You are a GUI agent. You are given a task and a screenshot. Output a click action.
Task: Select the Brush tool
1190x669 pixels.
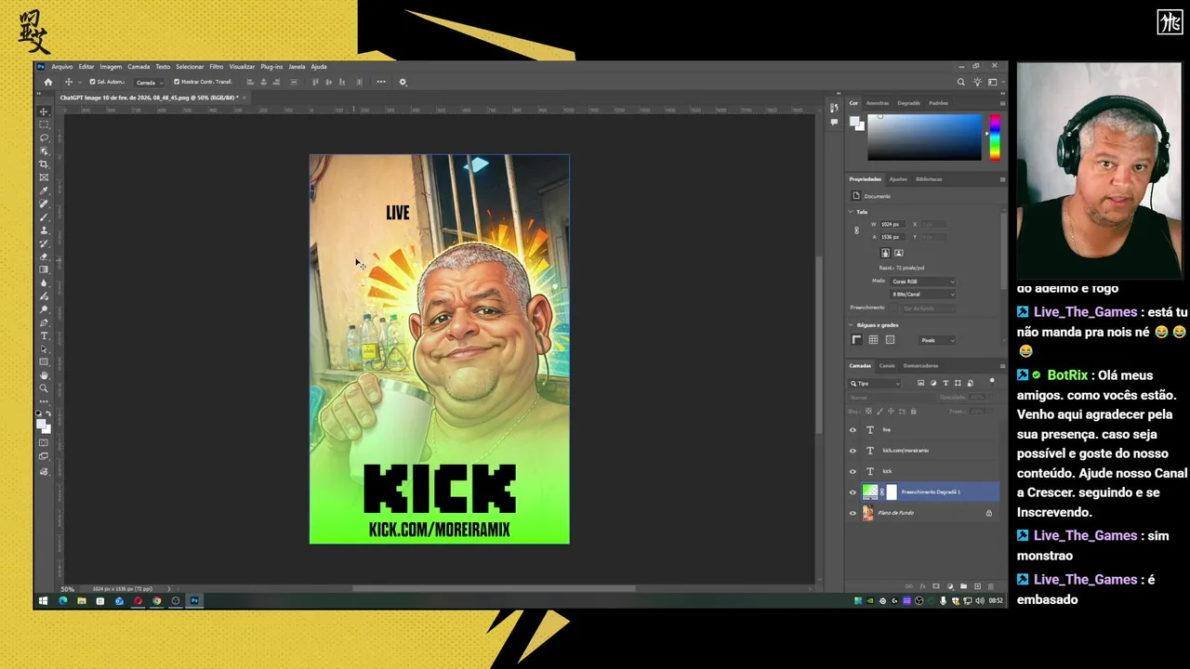coord(44,217)
